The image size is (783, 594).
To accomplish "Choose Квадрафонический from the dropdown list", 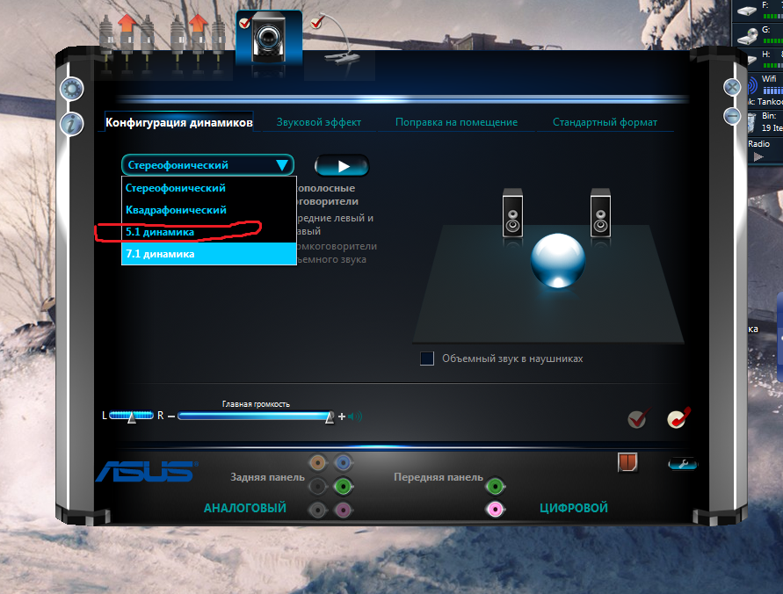I will (176, 210).
